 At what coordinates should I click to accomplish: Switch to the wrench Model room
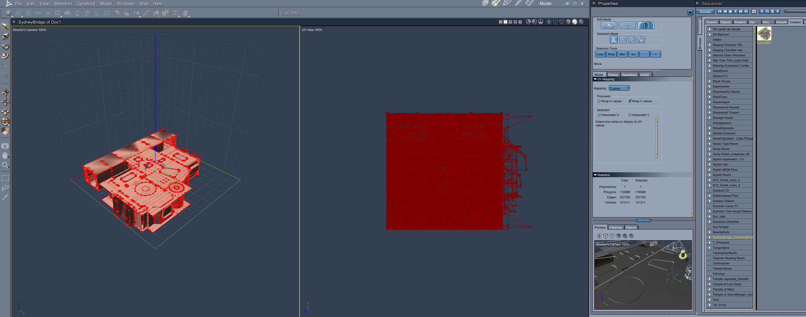(496, 3)
